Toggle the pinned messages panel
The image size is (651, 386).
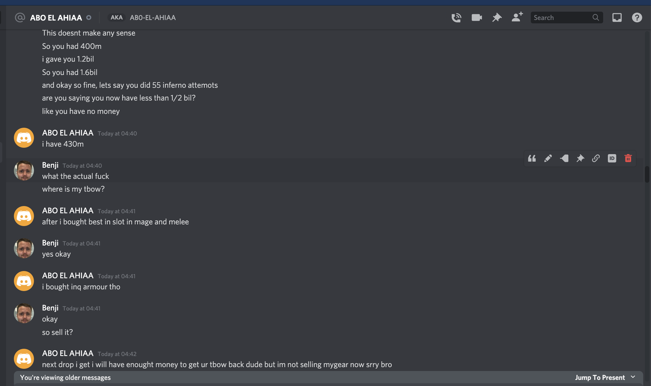click(x=496, y=17)
